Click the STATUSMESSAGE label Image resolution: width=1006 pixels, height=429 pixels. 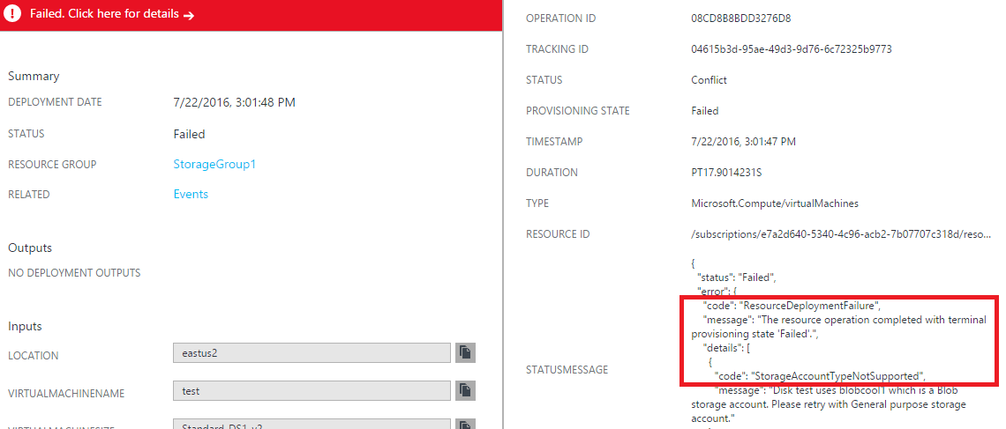coord(567,369)
